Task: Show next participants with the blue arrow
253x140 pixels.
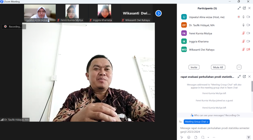Action: pyautogui.click(x=159, y=13)
